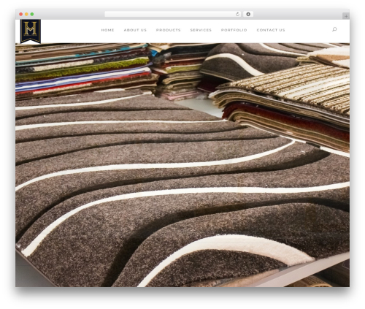Minimize window using yellow button
365x309 pixels.
coord(26,15)
